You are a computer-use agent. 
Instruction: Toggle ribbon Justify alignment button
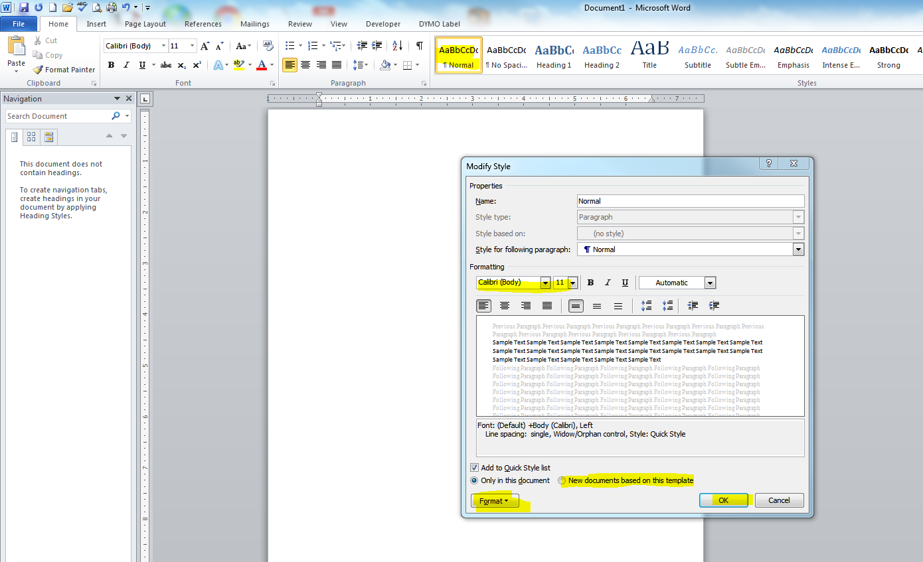pos(337,65)
